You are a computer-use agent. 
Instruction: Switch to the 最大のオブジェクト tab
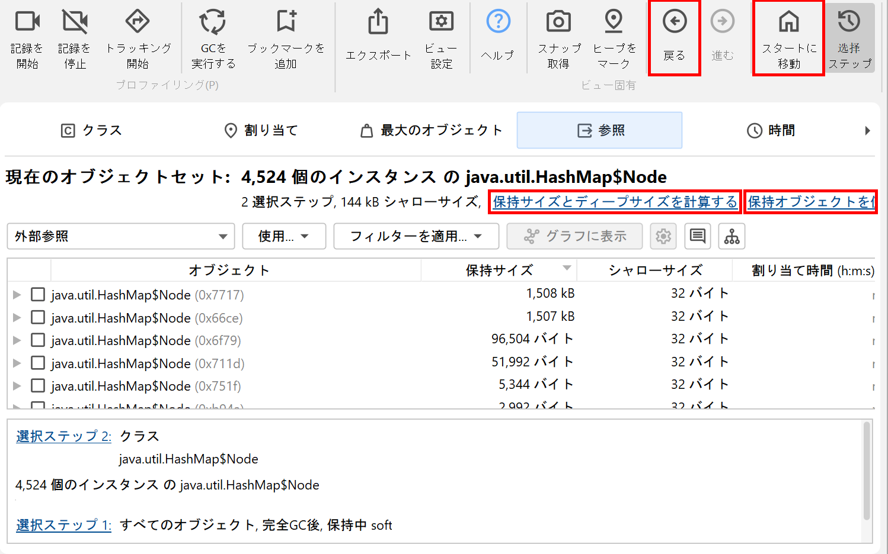(x=432, y=130)
